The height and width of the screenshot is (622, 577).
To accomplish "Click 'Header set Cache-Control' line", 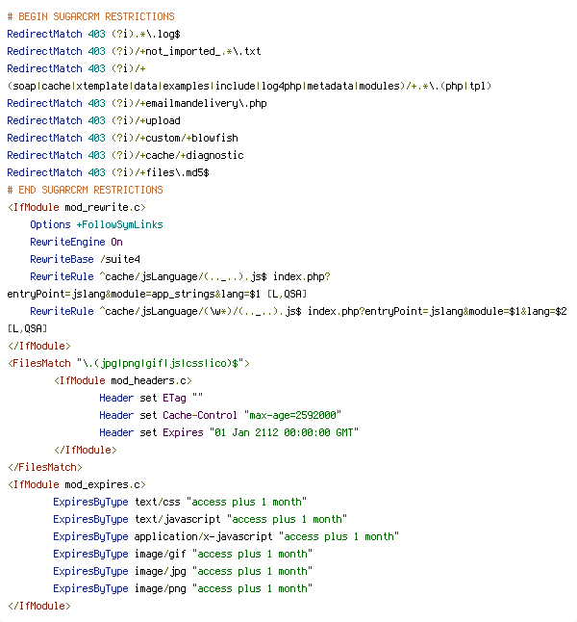I will click(x=220, y=415).
